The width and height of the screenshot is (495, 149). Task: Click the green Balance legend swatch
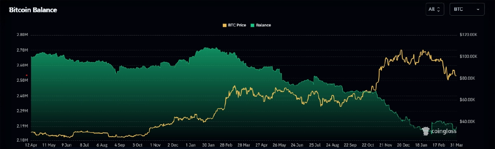click(252, 25)
